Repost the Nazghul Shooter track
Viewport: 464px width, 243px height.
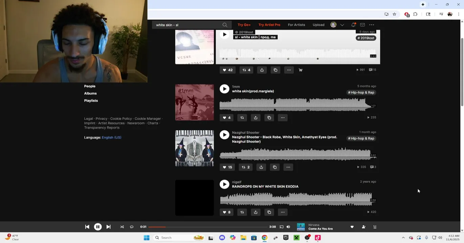tap(246, 167)
